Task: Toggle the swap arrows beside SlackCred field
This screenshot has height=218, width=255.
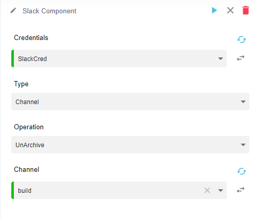Action: click(x=241, y=58)
